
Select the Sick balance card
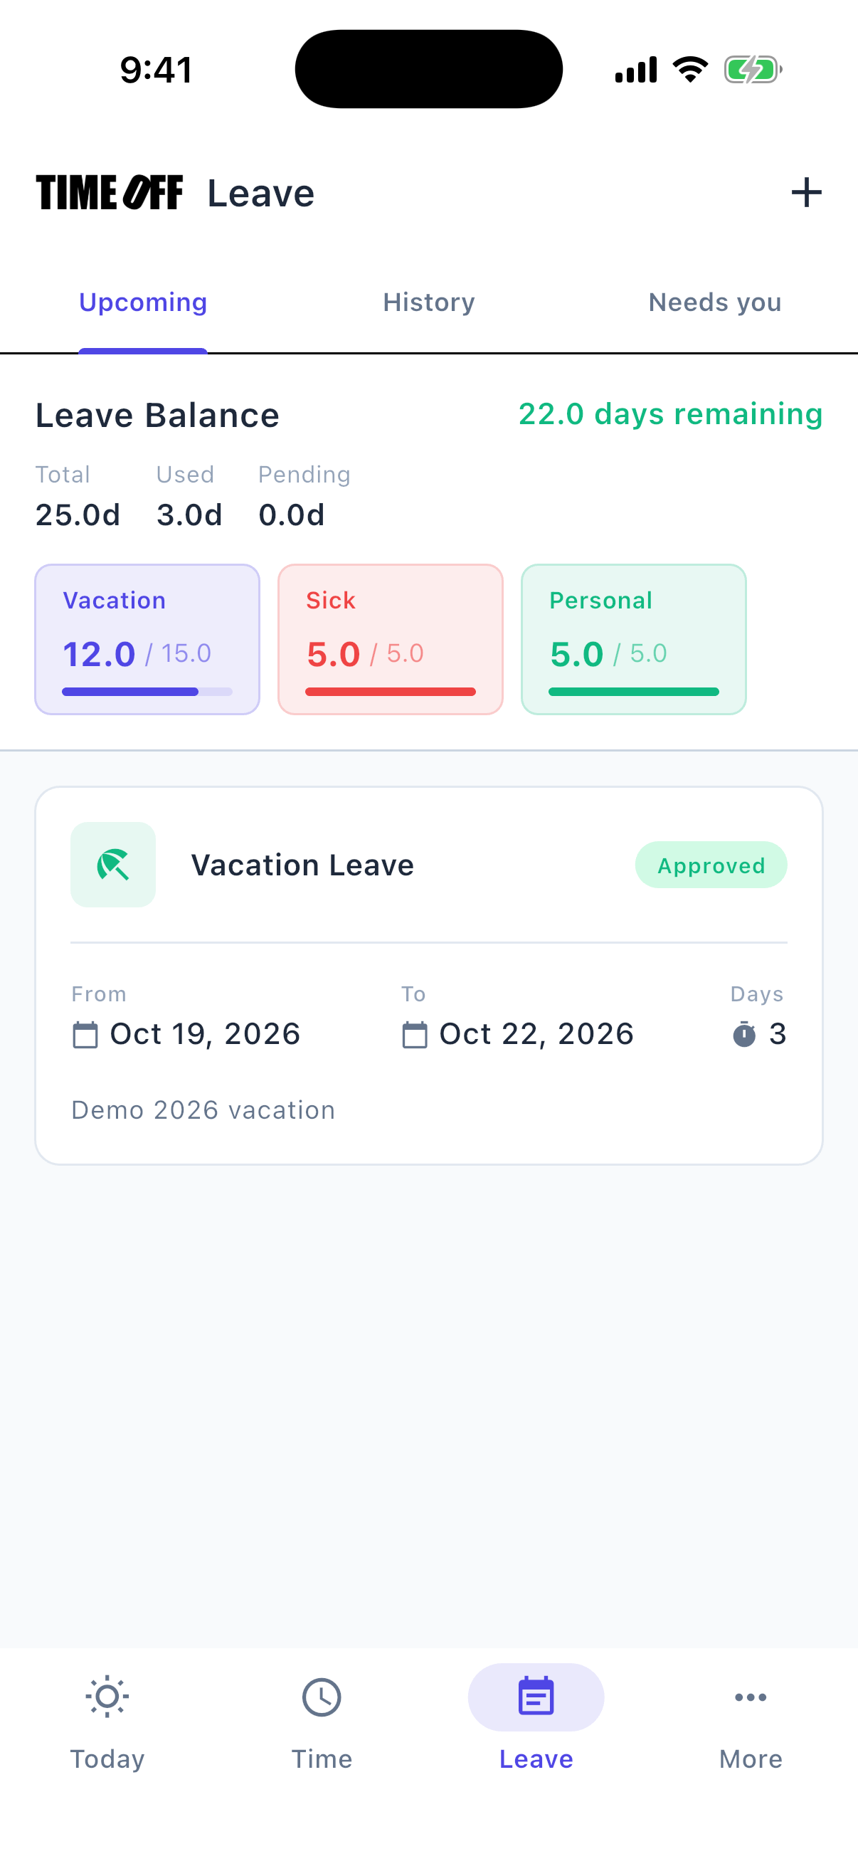click(x=391, y=640)
